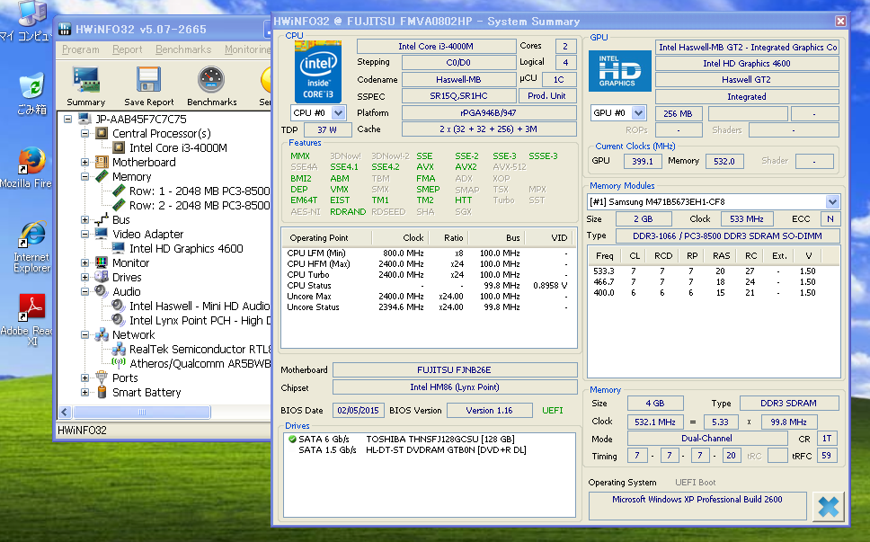Click the Intel HD Graphics logo

620,71
